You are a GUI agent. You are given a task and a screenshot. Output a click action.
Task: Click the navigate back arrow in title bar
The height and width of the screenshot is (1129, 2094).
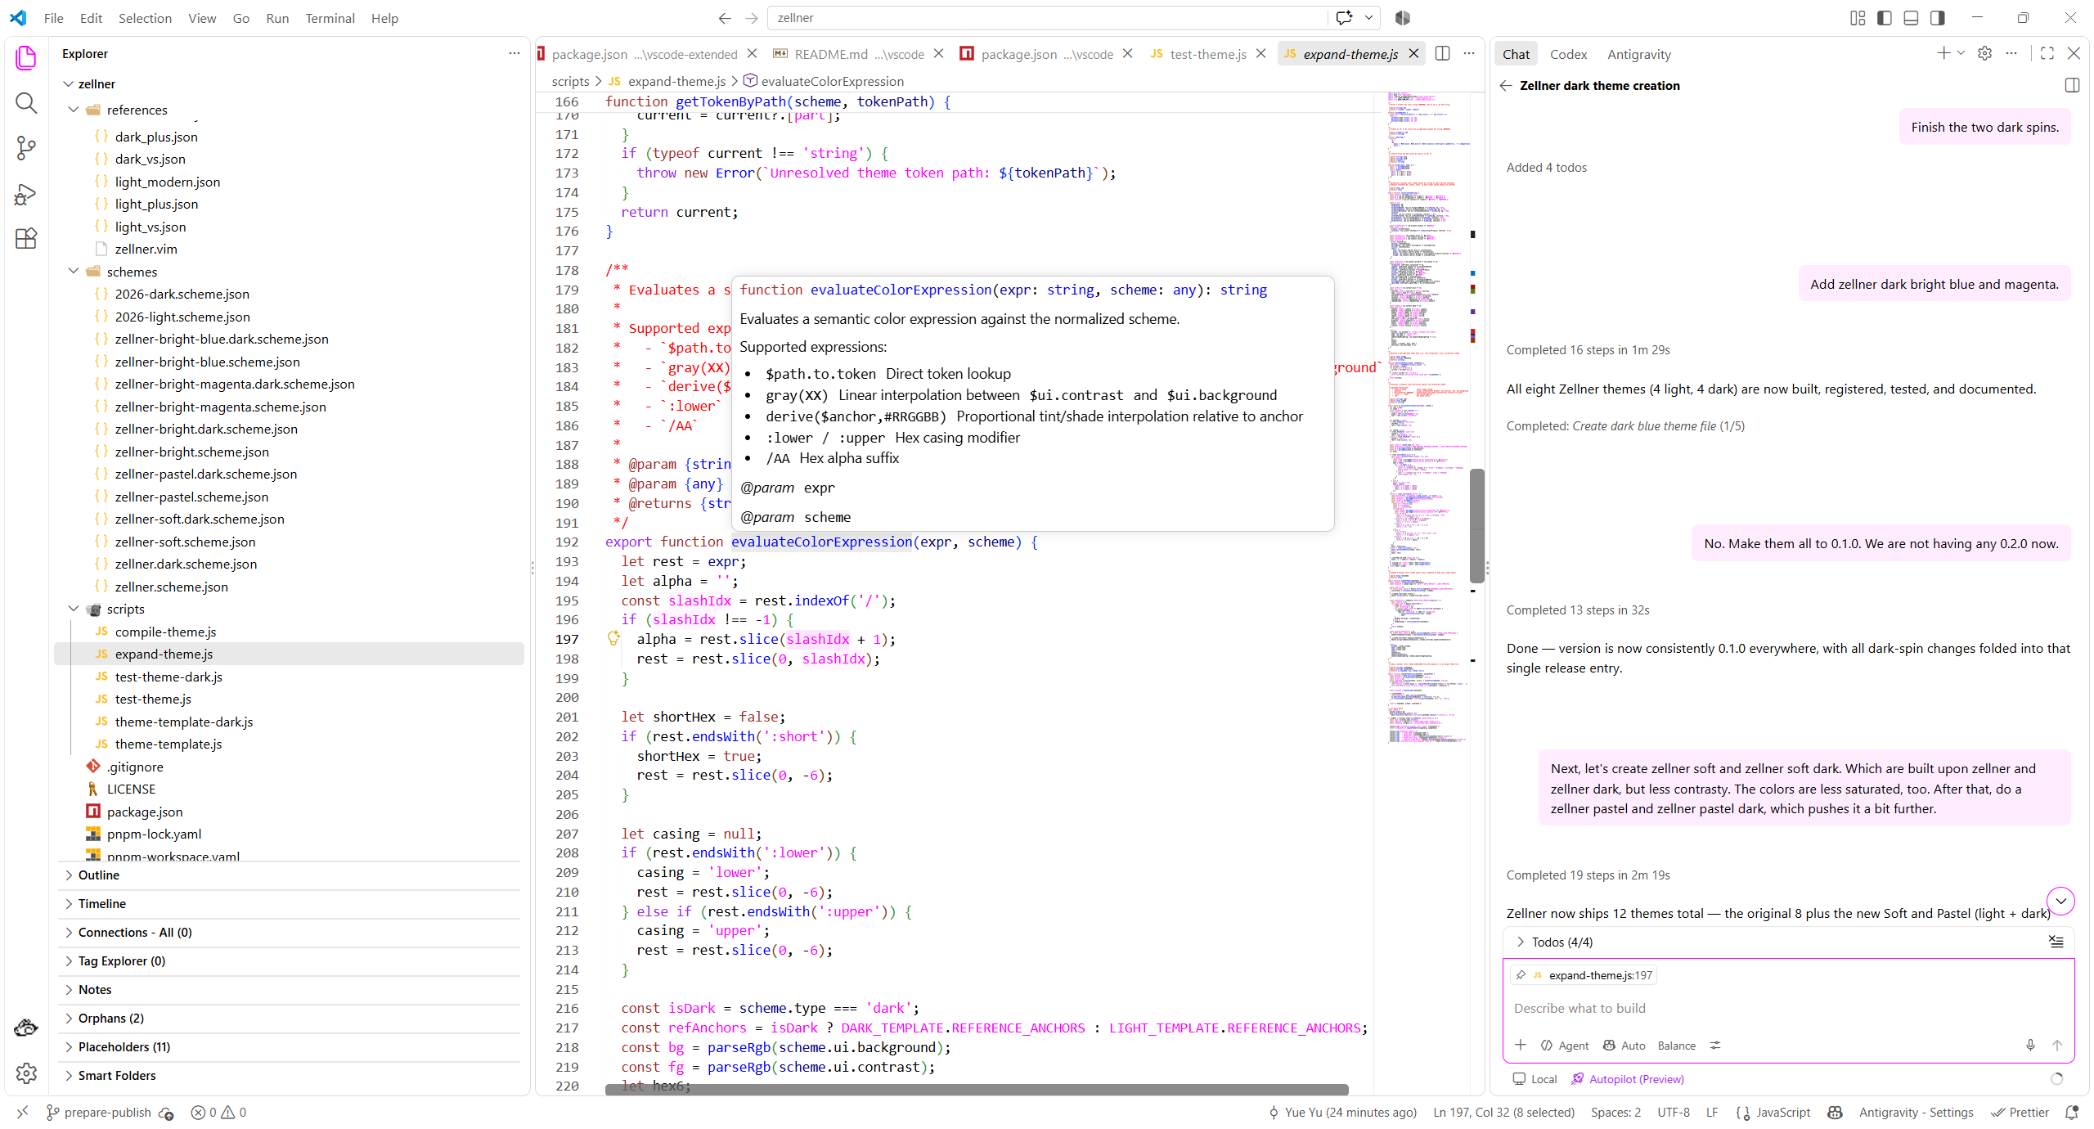pyautogui.click(x=725, y=18)
